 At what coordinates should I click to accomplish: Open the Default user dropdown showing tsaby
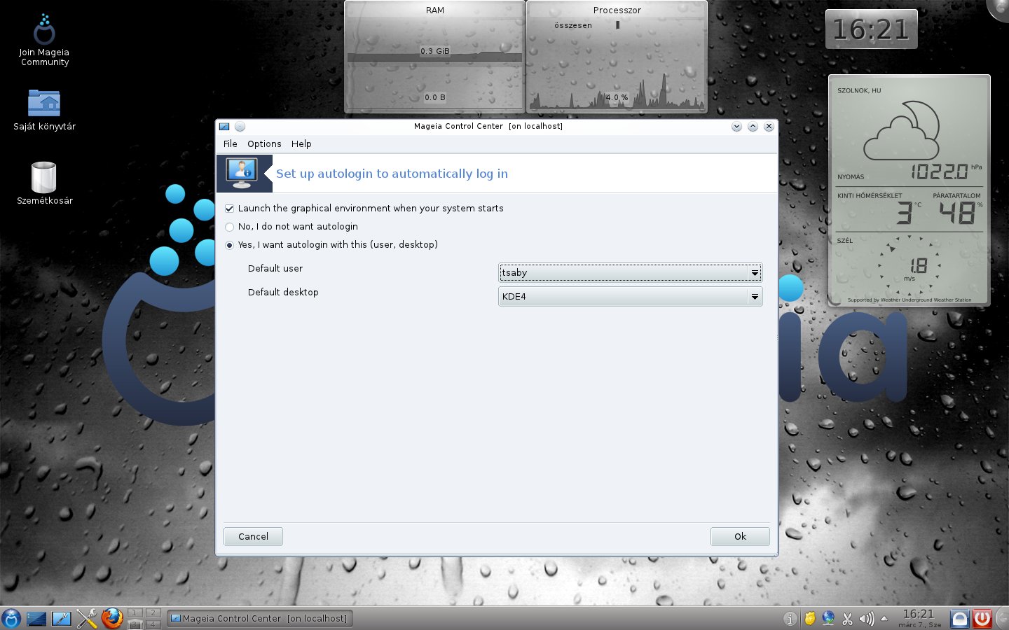pyautogui.click(x=630, y=272)
